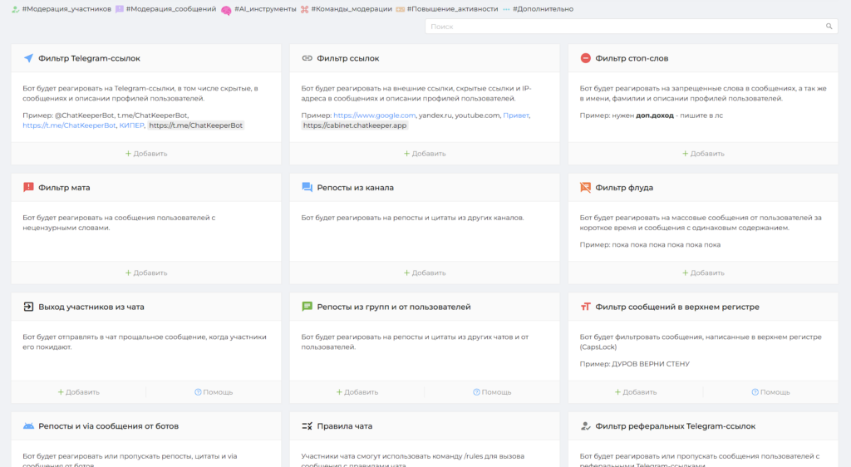Click the red exclamation icon for Фильтр мата
The height and width of the screenshot is (467, 851).
pyautogui.click(x=29, y=187)
